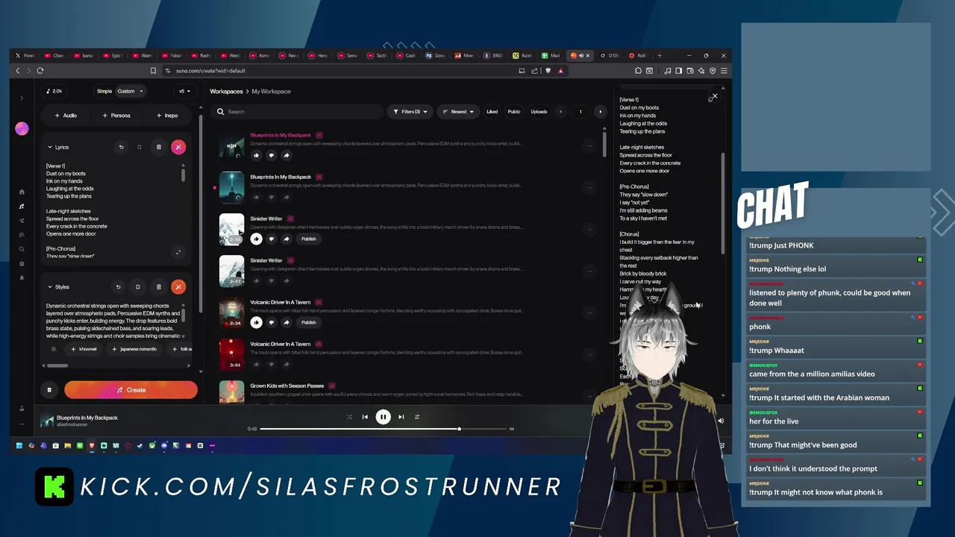955x537 pixels.
Task: Skip to the next track
Action: pyautogui.click(x=401, y=417)
